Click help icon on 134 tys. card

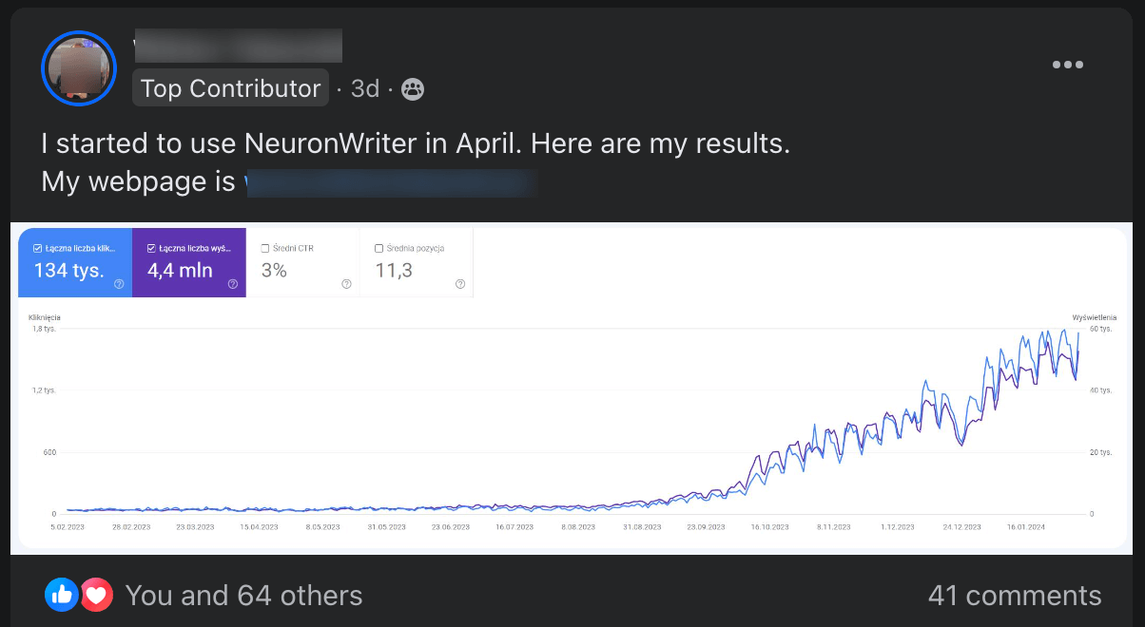click(x=119, y=284)
